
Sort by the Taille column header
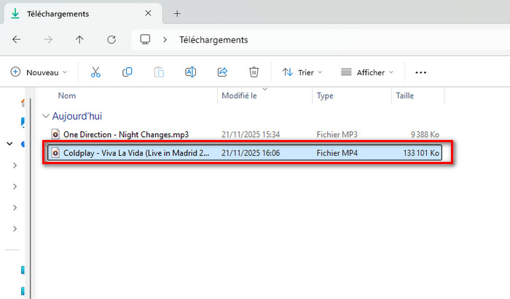pos(404,96)
